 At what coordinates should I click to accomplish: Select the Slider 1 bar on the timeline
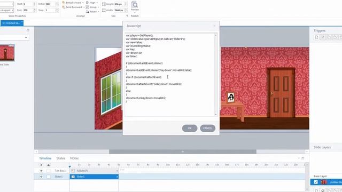tap(94, 177)
